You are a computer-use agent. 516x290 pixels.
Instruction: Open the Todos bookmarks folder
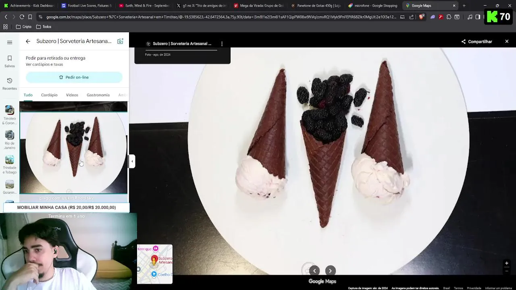[44, 27]
